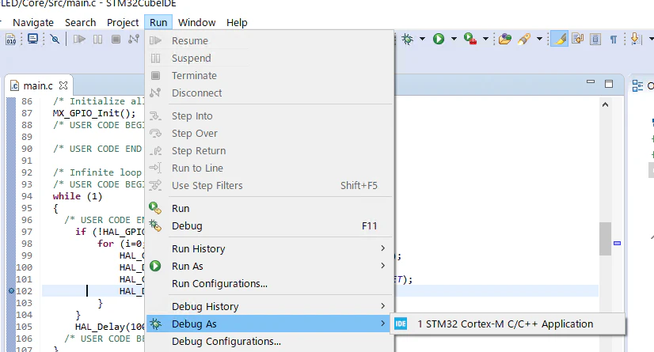Click the External Tools run icon with toolbox

470,40
